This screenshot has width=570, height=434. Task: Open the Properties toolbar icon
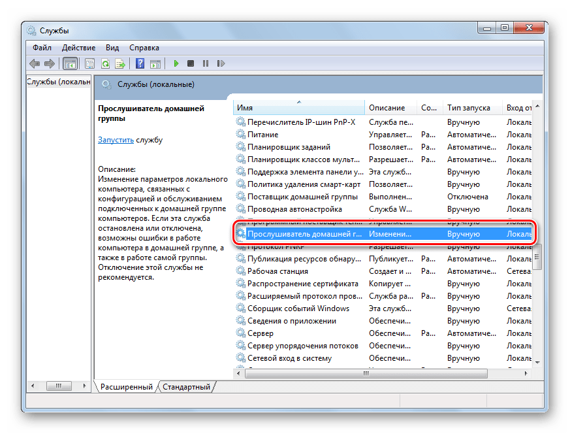coord(89,63)
